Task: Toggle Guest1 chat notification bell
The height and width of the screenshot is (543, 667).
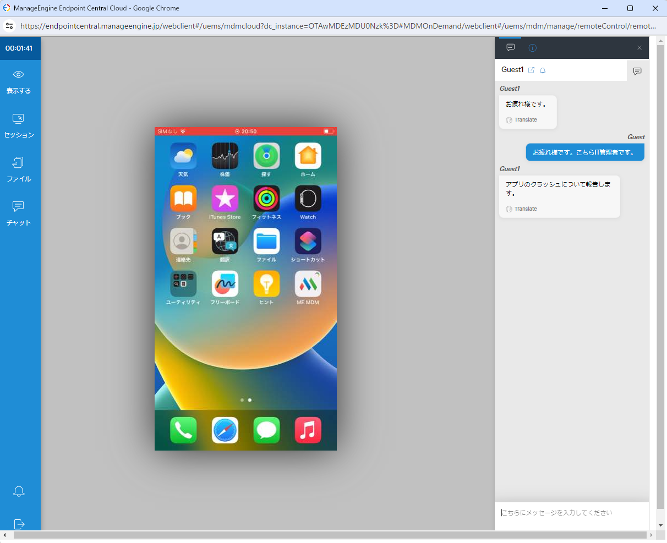Action: point(543,70)
